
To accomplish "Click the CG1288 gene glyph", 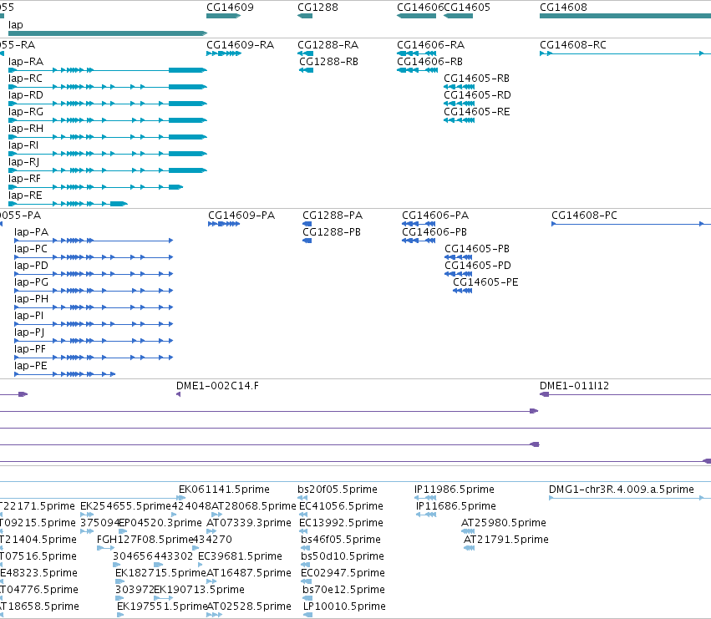I will 305,16.
